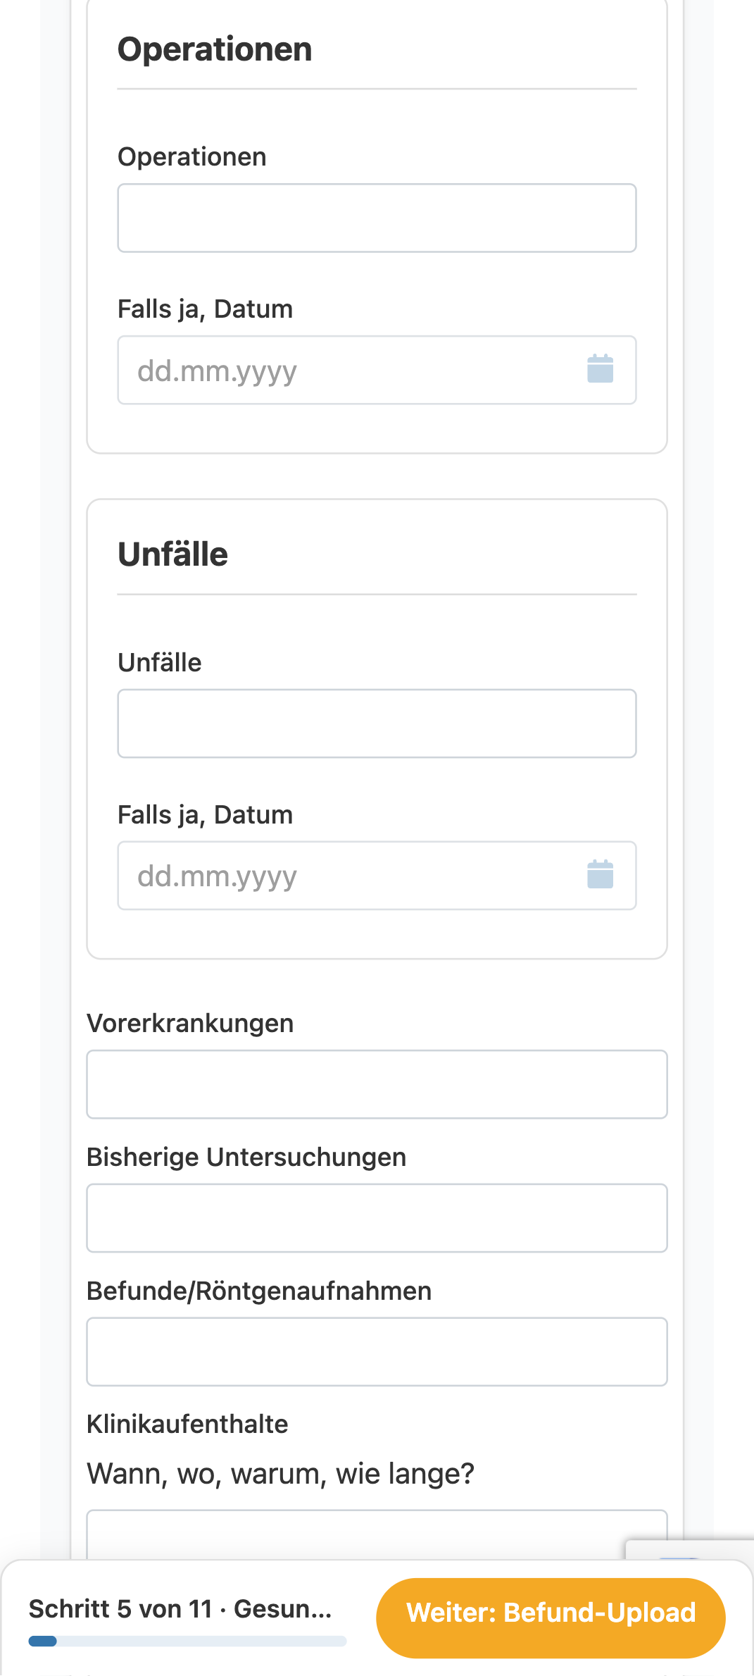The image size is (754, 1676).
Task: Click the reCAPTCHA badge at bottom right
Action: click(690, 1550)
